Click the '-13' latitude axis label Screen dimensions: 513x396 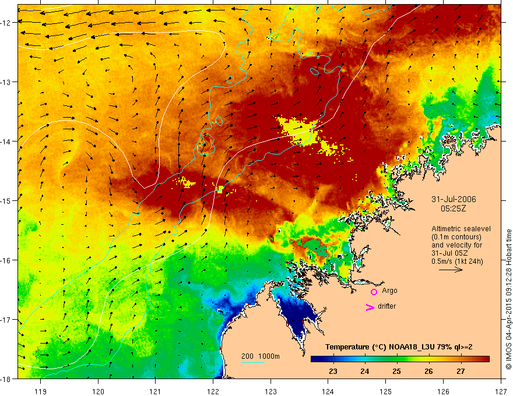(6, 82)
